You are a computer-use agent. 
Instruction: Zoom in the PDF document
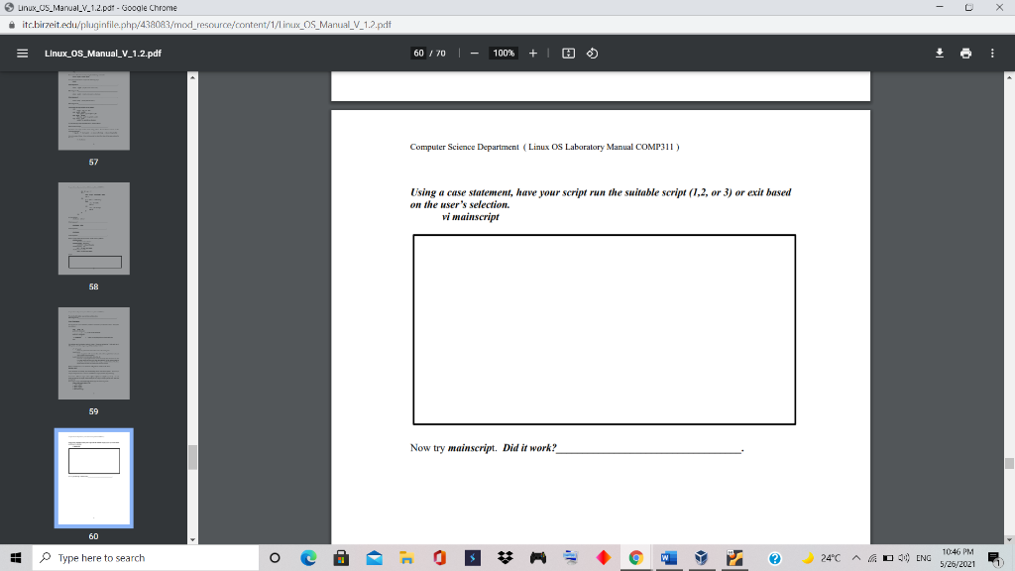[x=532, y=54]
